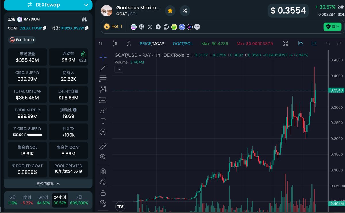The width and height of the screenshot is (345, 213).
Task: Open the 审计 audit button
Action: click(332, 27)
